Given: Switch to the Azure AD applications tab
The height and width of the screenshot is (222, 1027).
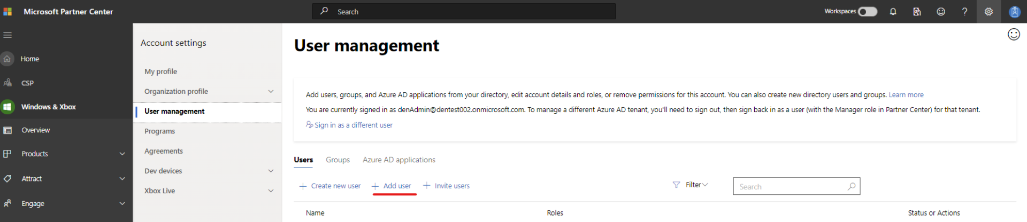Looking at the screenshot, I should click(x=399, y=160).
